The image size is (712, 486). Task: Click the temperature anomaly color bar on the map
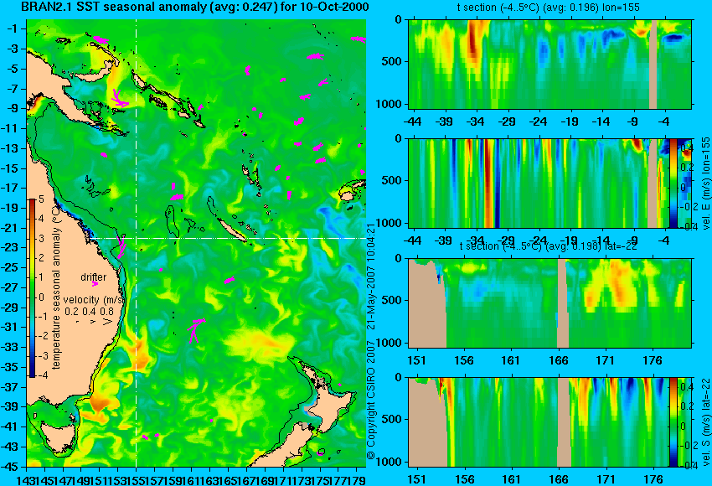coord(32,288)
